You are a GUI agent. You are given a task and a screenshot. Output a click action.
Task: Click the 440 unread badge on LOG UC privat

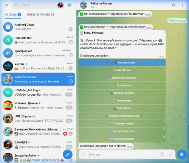69,121
